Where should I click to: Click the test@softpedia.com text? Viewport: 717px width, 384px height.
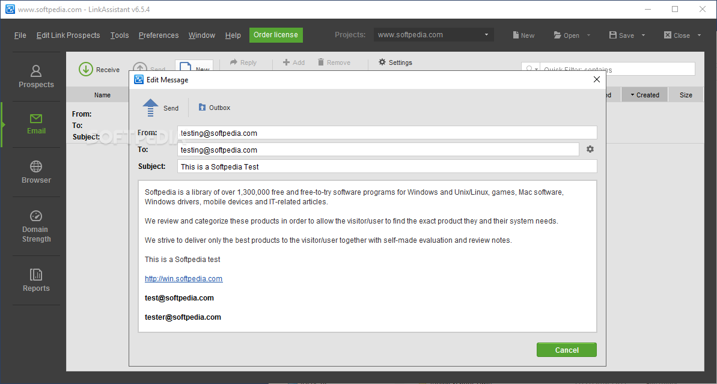click(x=179, y=297)
